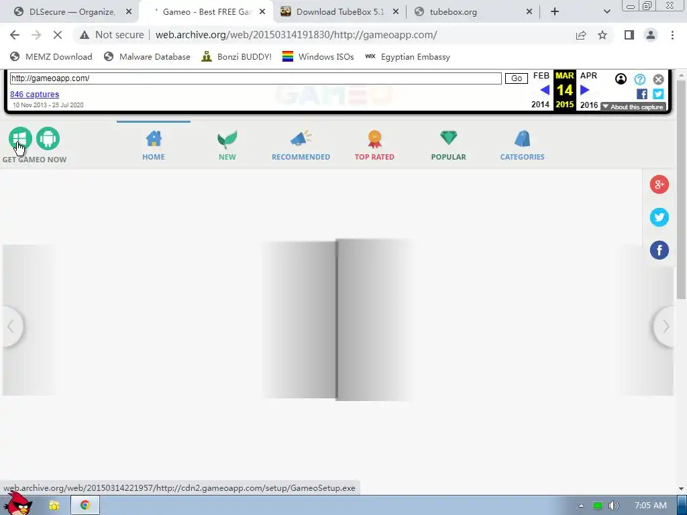The image size is (687, 515).
Task: Open the volume speaker tray icon
Action: 613,506
